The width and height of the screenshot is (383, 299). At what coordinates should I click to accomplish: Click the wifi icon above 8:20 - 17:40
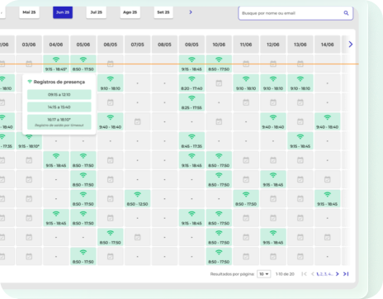[191, 79]
